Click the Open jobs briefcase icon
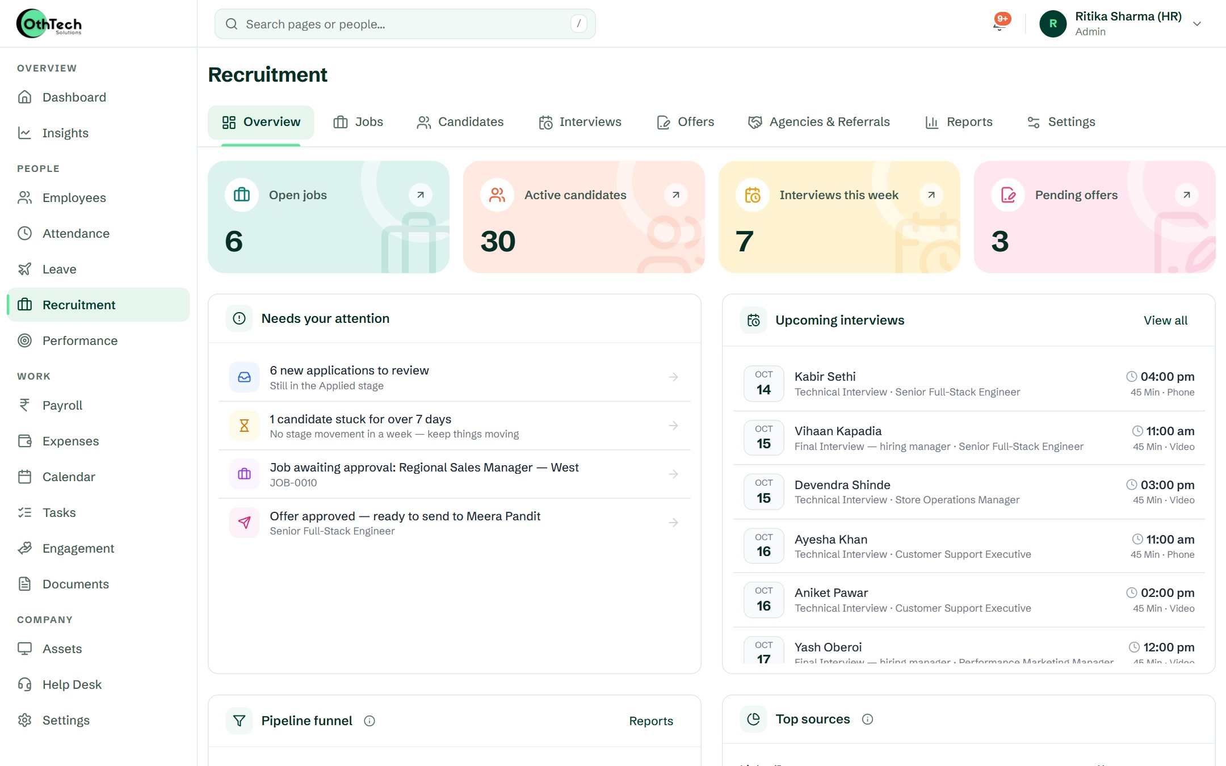The height and width of the screenshot is (766, 1226). click(242, 195)
